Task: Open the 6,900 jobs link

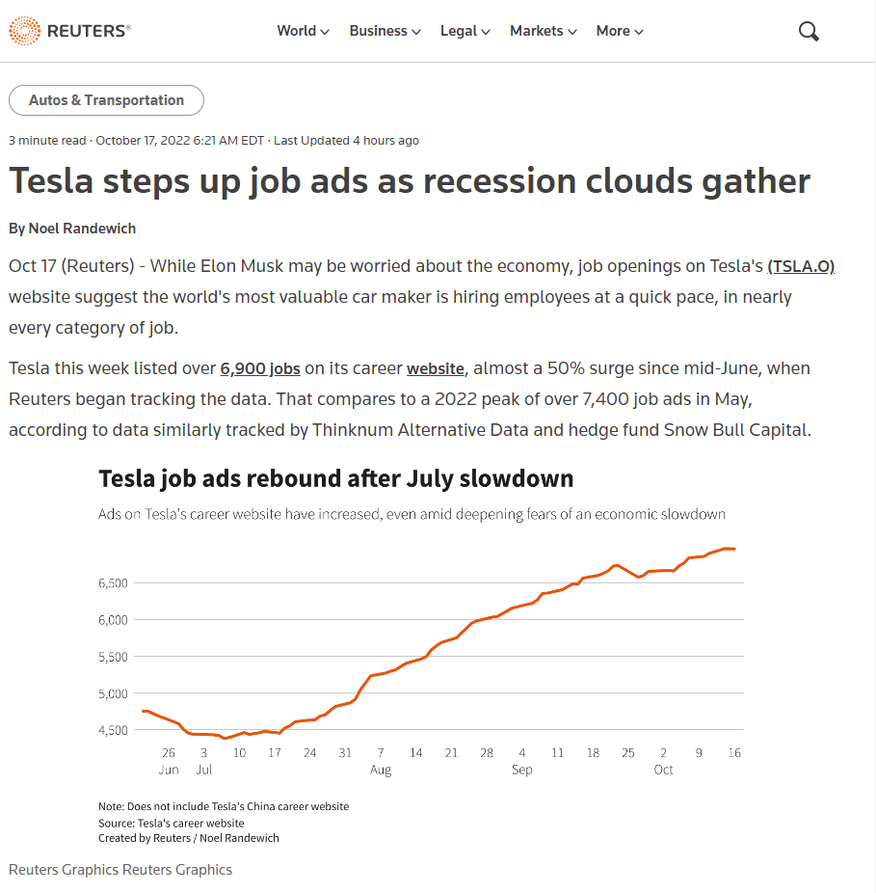Action: [x=260, y=368]
